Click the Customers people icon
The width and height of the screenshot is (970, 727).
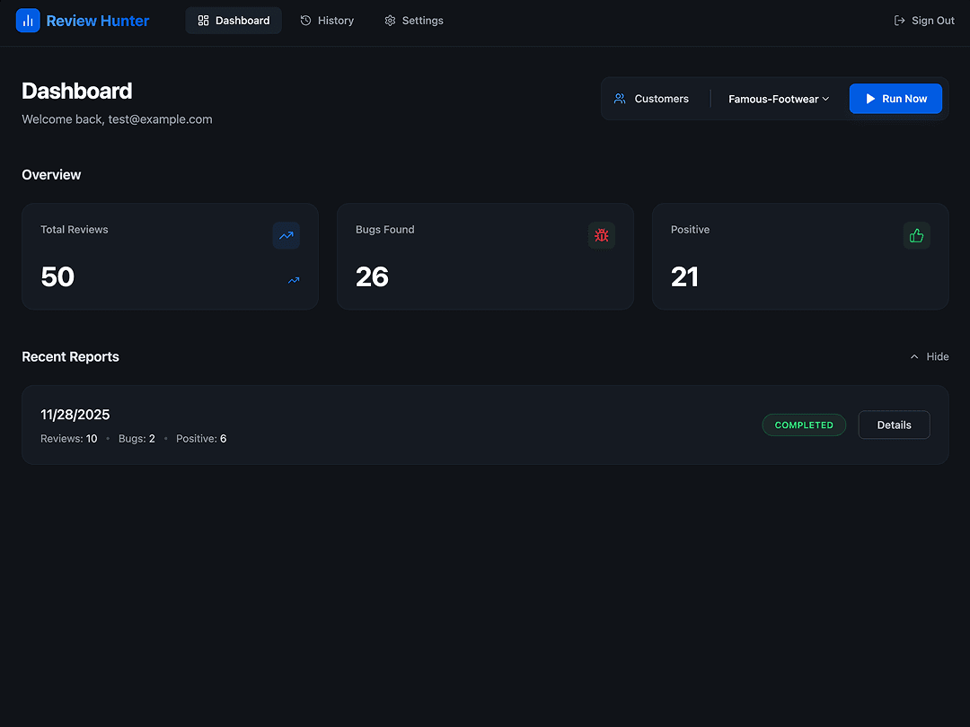pyautogui.click(x=619, y=99)
